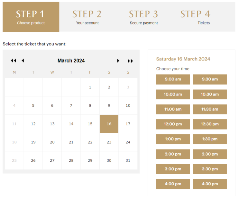Screen dimensions: 239x199
Task: Choose March 1 on the calendar
Action: coord(90,87)
